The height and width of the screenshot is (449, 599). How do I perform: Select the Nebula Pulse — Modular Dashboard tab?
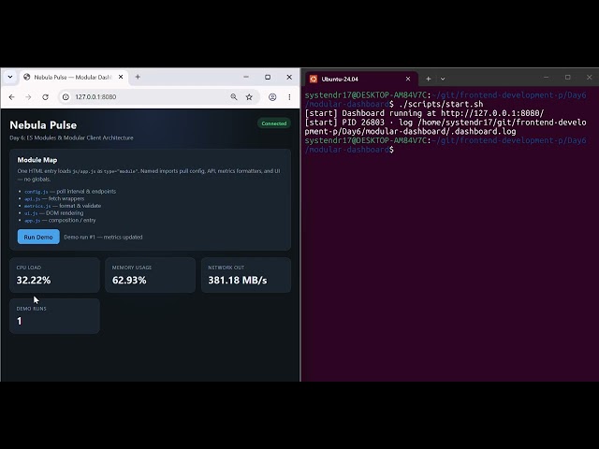point(73,77)
